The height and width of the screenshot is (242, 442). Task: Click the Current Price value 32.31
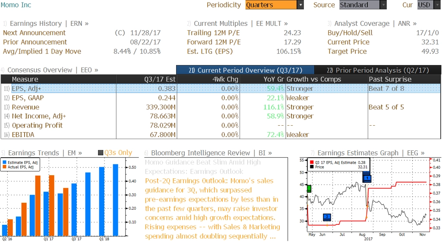pyautogui.click(x=430, y=42)
